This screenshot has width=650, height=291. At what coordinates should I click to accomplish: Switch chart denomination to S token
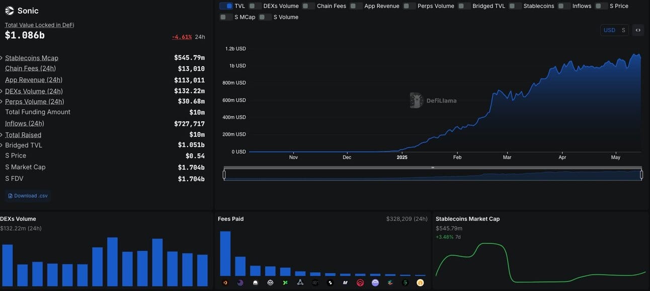[623, 30]
